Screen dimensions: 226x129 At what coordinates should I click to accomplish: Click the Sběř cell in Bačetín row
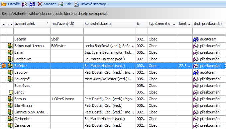(x=67, y=39)
